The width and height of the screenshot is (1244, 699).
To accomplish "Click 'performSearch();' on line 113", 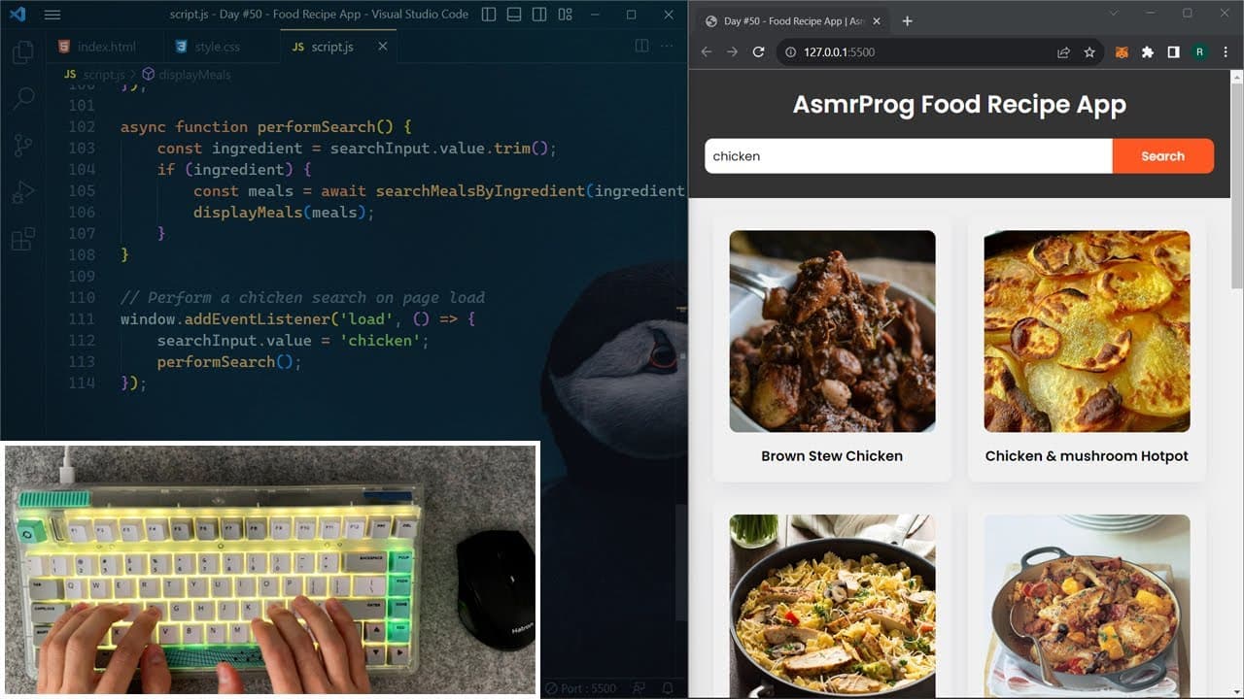I will click(x=229, y=362).
